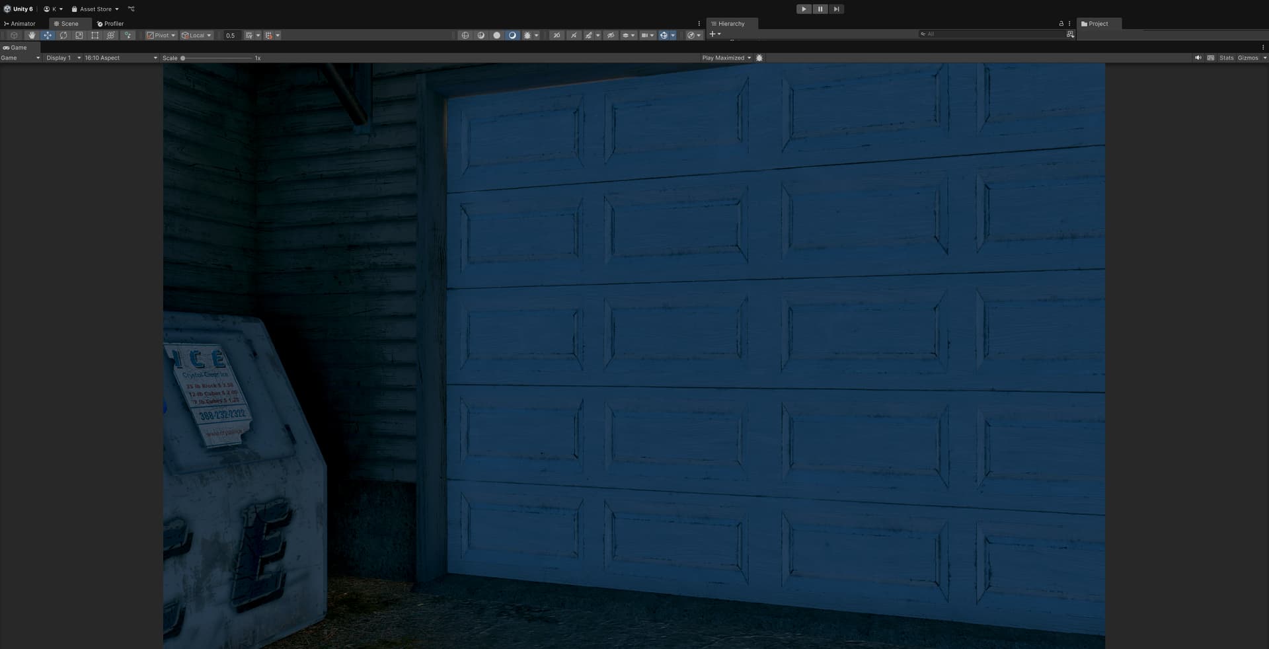The height and width of the screenshot is (649, 1269).
Task: Toggle the scene camera settings icon
Action: pyautogui.click(x=689, y=35)
